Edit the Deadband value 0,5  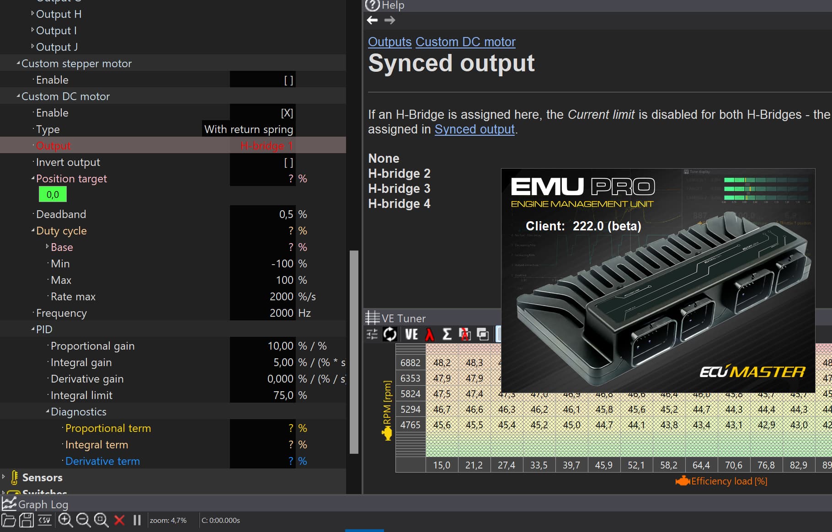click(x=263, y=214)
